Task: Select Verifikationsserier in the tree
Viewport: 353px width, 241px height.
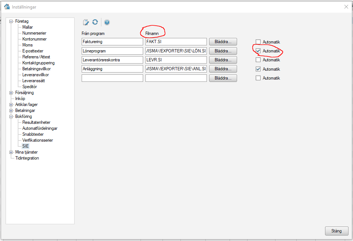Action: coord(38,140)
